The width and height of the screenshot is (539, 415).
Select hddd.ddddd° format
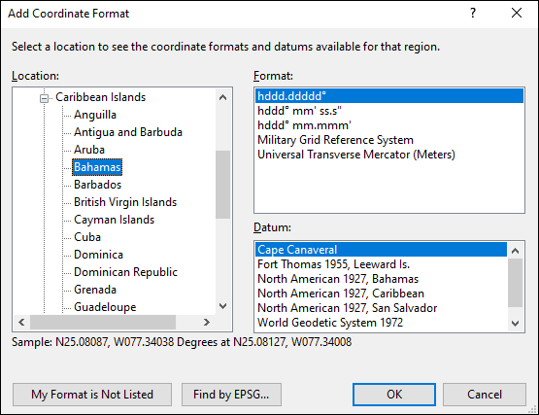click(389, 96)
